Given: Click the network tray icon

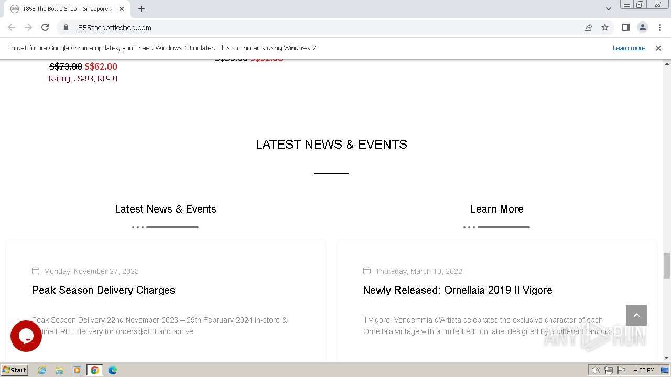Looking at the screenshot, I should pos(608,370).
